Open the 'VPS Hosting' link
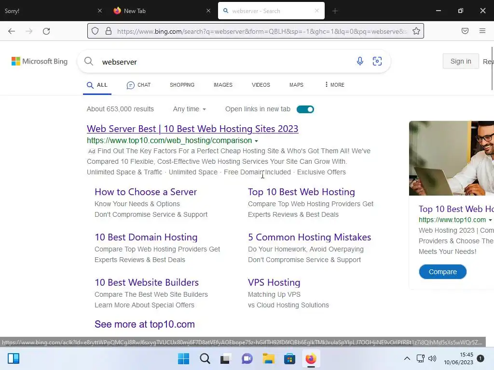The image size is (494, 370). tap(274, 282)
